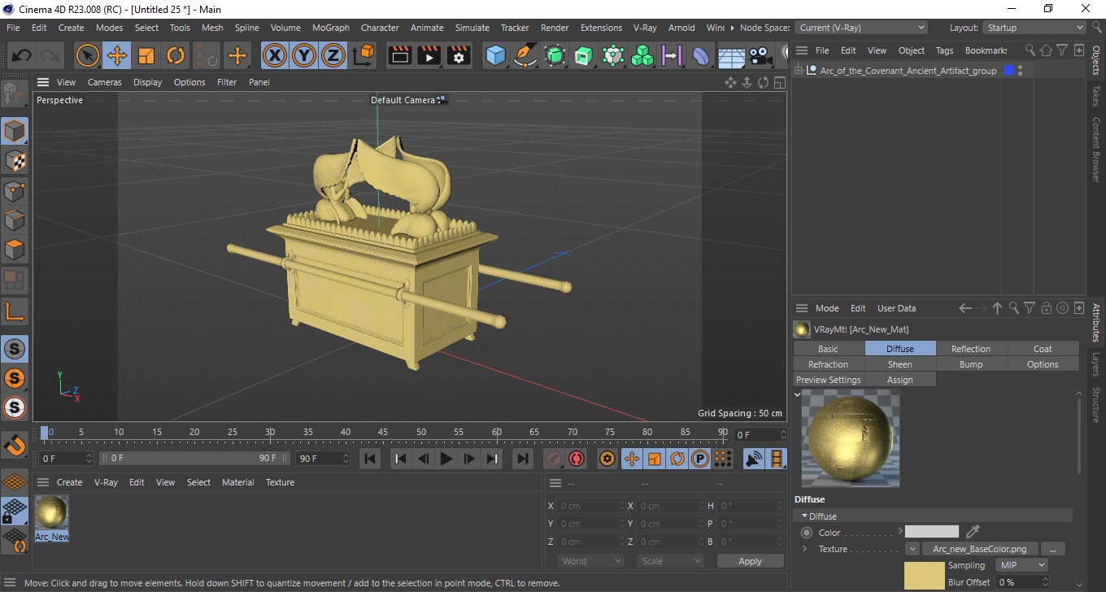
Task: Click the Undo arrow icon
Action: coord(22,56)
